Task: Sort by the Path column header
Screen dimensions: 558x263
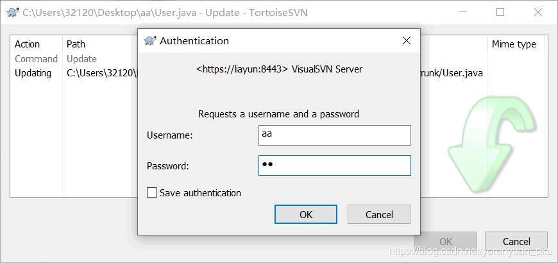Action: pos(100,44)
